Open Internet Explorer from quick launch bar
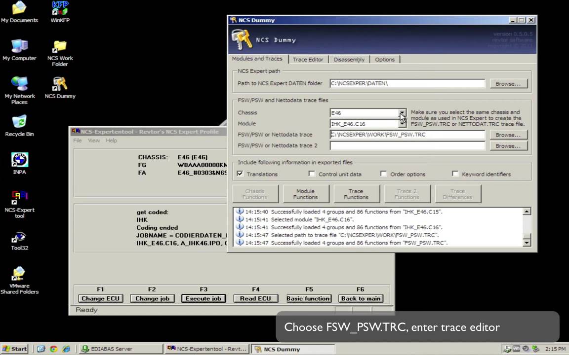 (x=66, y=349)
